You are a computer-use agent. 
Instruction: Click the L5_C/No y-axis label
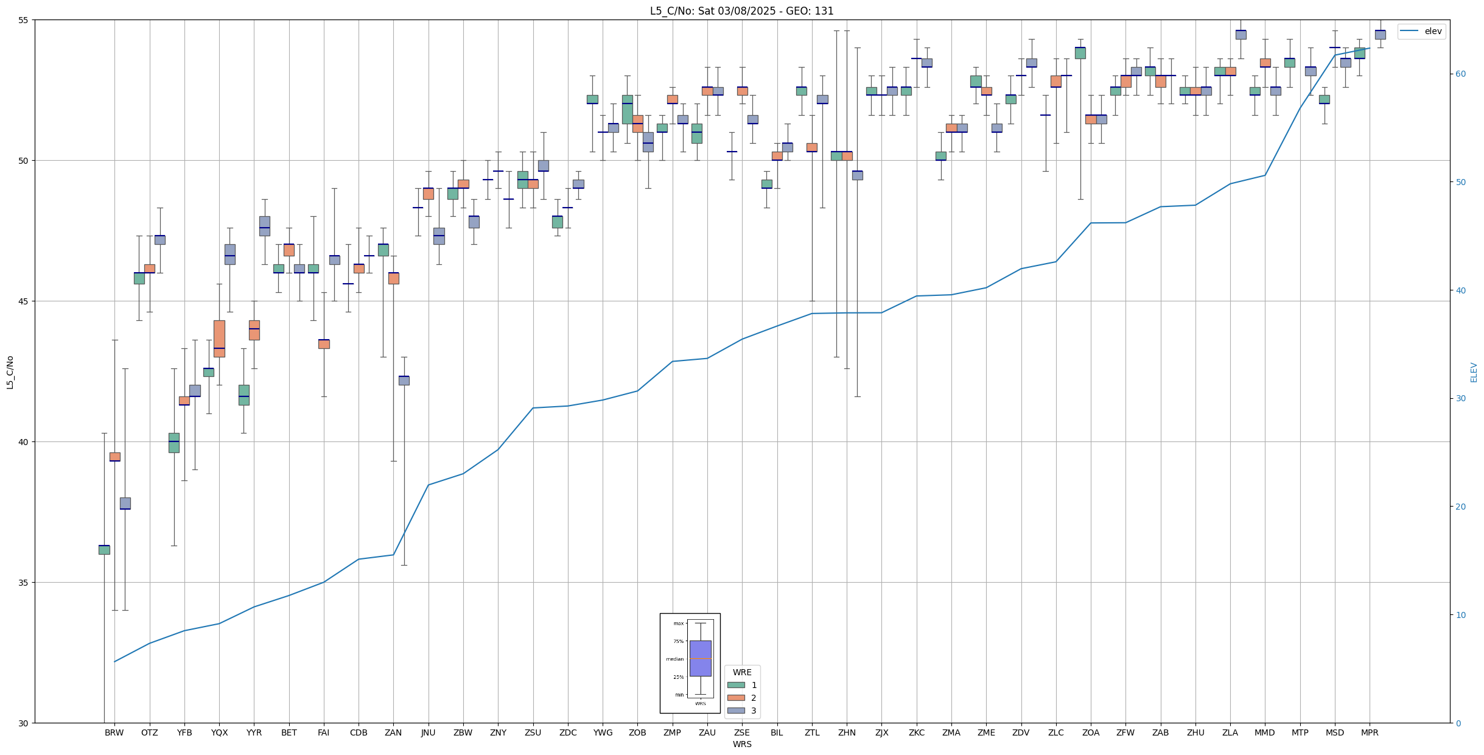click(10, 372)
